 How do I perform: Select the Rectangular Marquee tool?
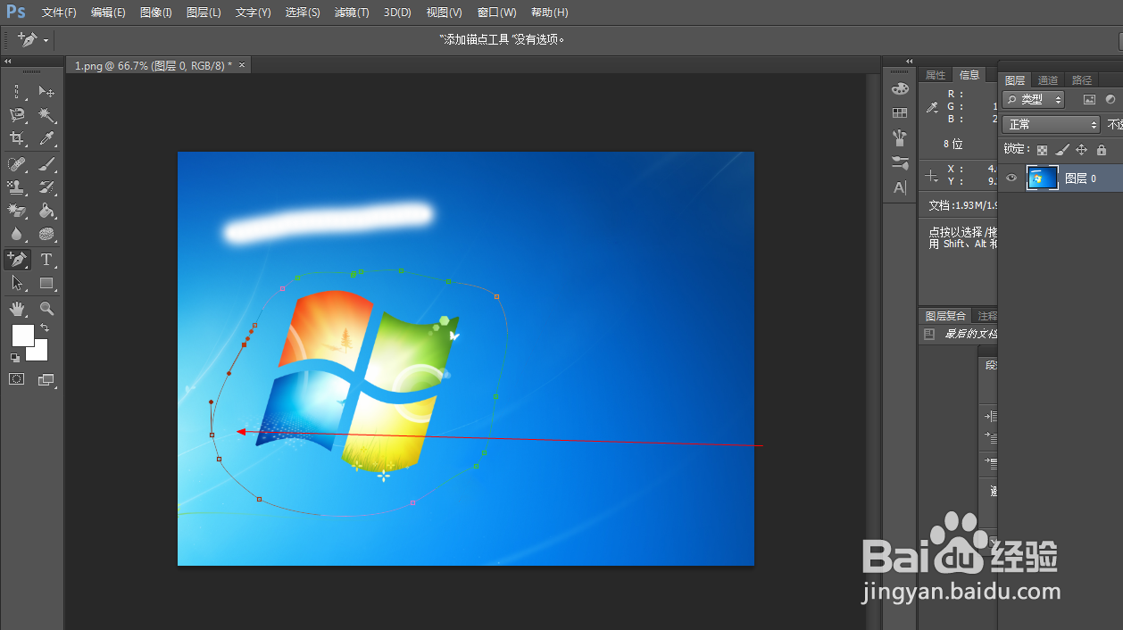(17, 91)
